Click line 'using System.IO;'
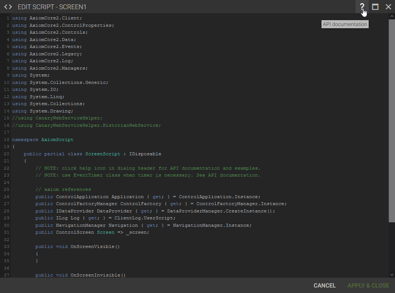The image size is (395, 293). [35, 90]
